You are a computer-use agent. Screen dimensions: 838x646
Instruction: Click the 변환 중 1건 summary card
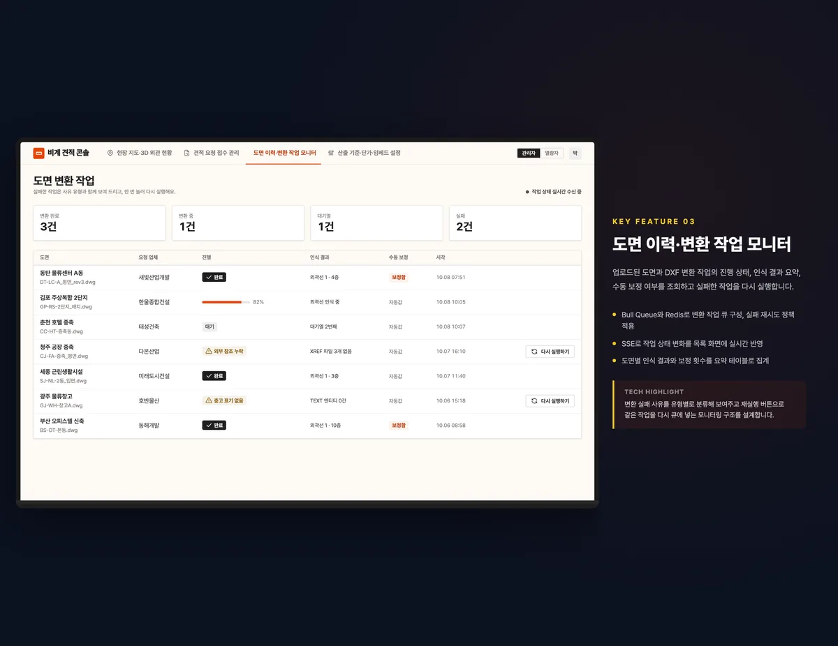pos(238,223)
